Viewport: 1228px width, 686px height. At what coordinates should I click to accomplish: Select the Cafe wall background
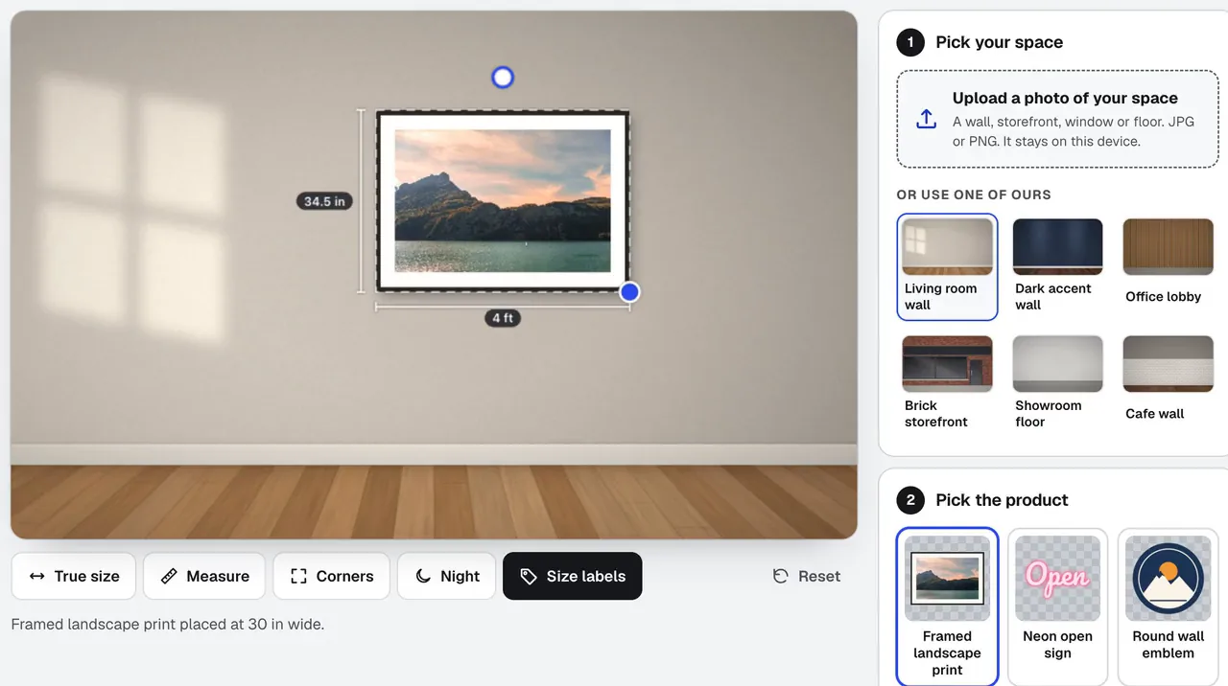pyautogui.click(x=1169, y=383)
